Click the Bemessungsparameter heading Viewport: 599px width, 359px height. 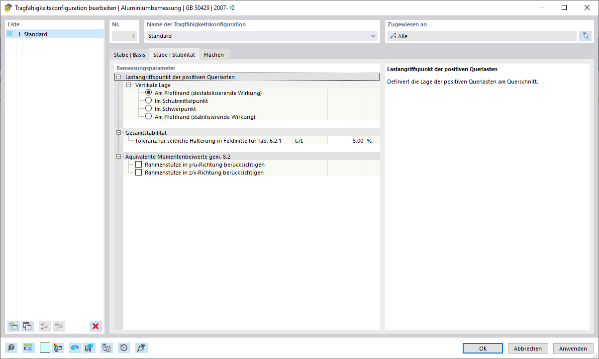(x=146, y=68)
